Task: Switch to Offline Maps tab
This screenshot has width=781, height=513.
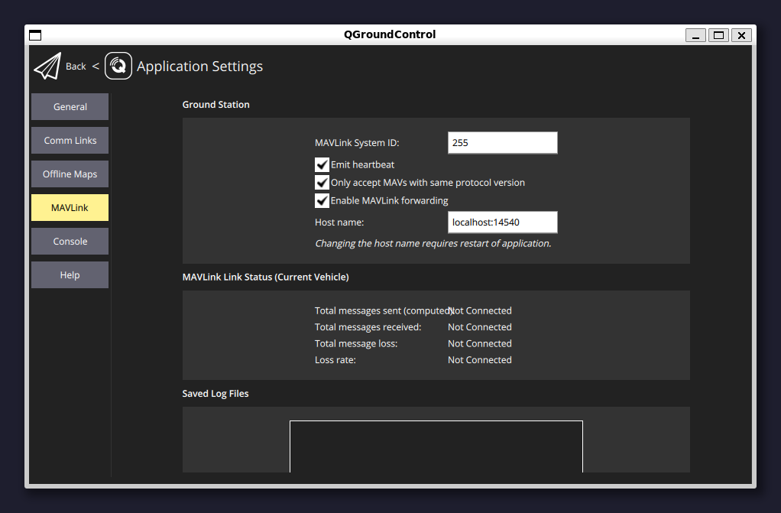Action: pos(70,174)
